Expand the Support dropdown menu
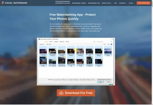Image resolution: width=153 pixels, height=105 pixels. coord(123,3)
